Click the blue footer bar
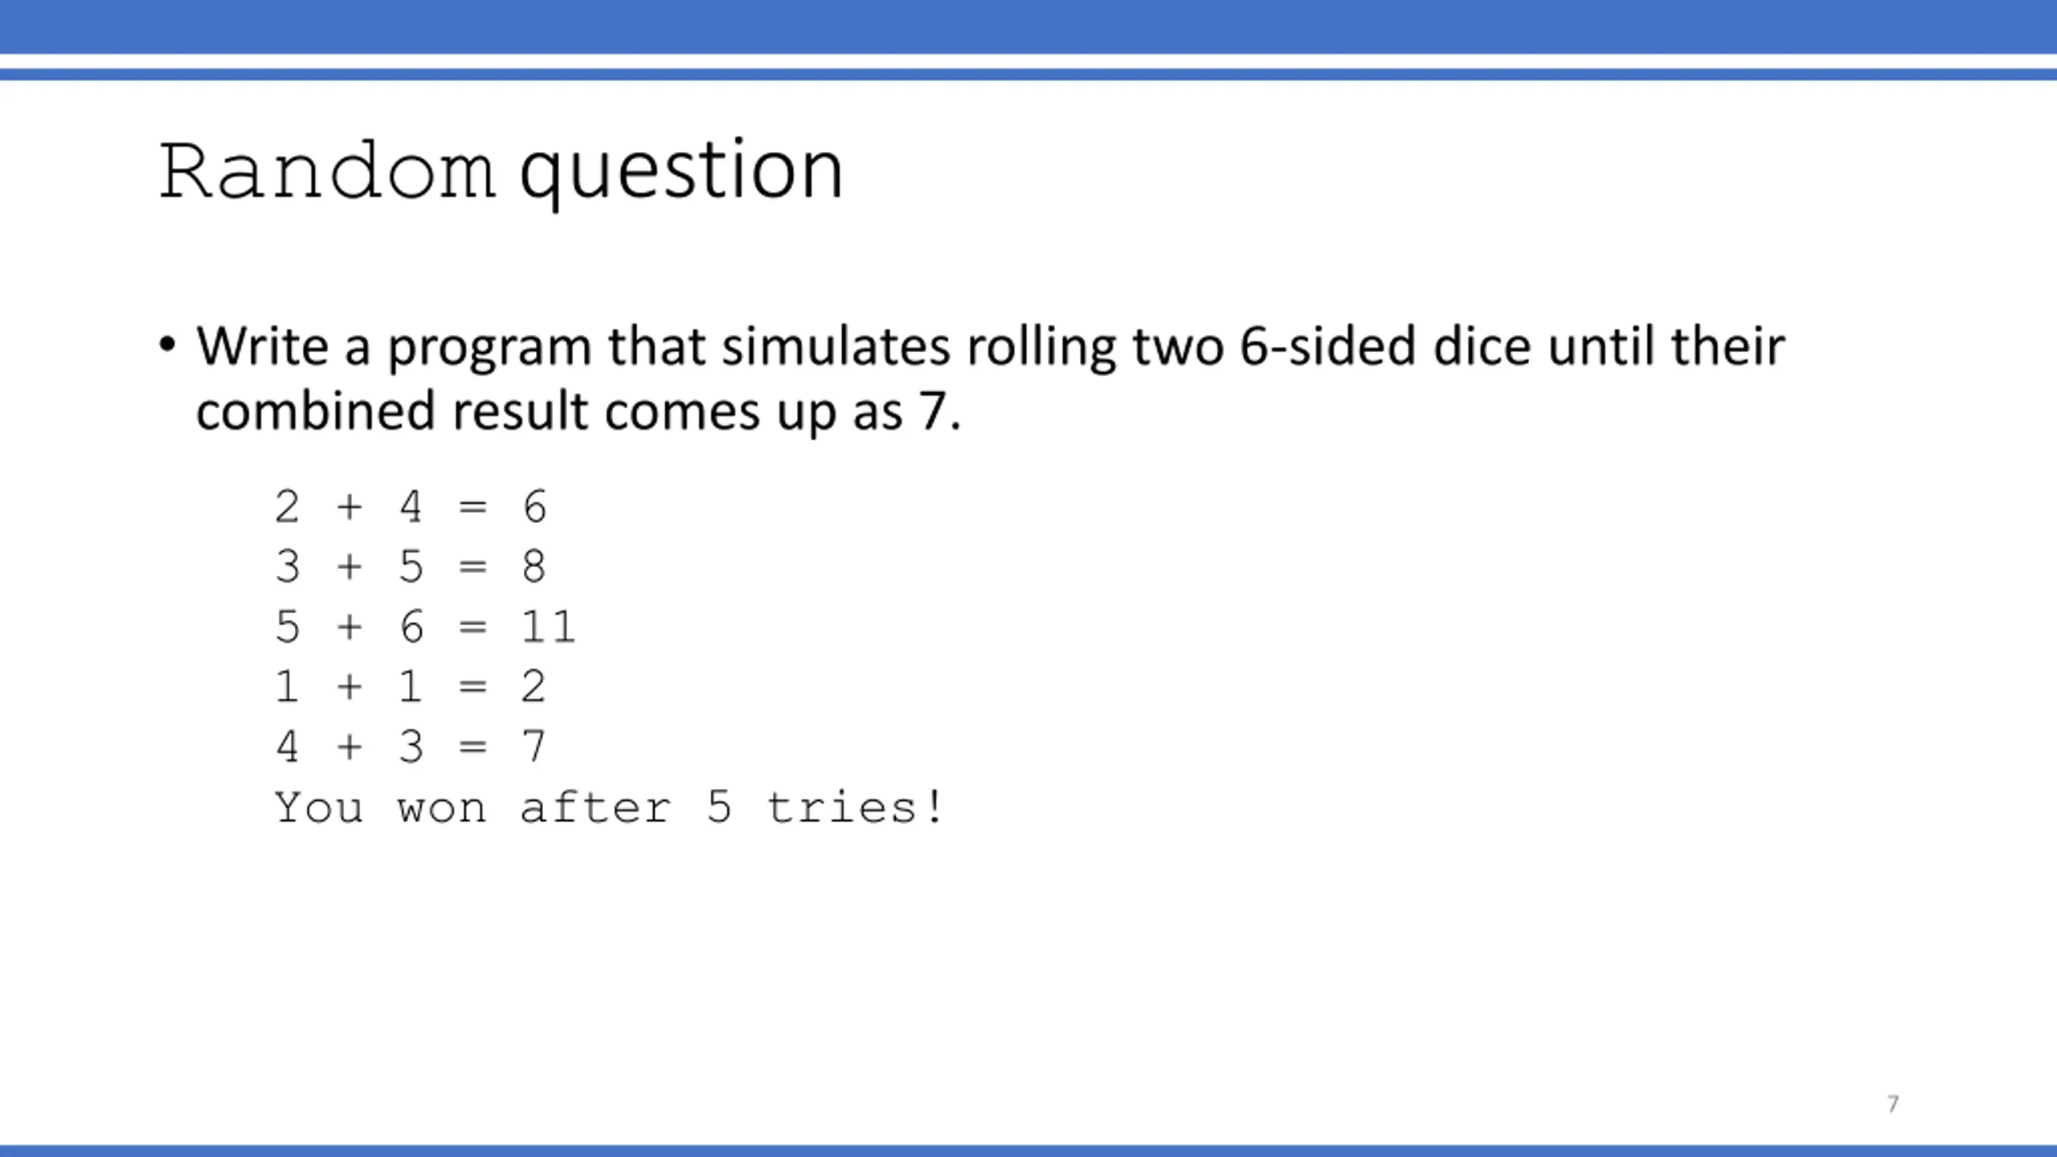This screenshot has height=1157, width=2057. pos(1028,1151)
